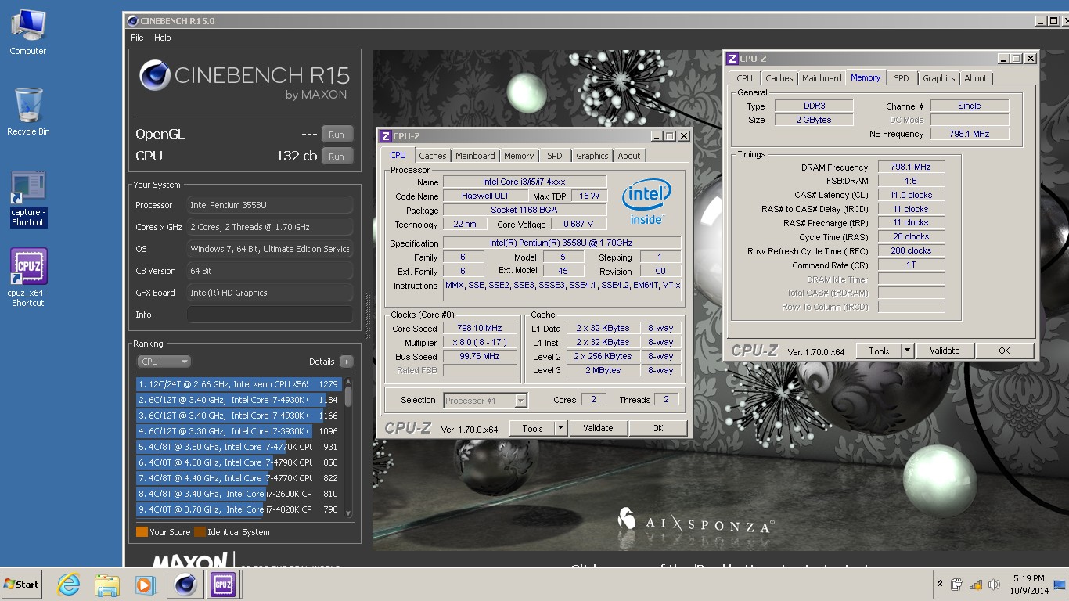Switch to CPU tab in Memory CPU-Z window
This screenshot has width=1069, height=601.
tap(744, 78)
